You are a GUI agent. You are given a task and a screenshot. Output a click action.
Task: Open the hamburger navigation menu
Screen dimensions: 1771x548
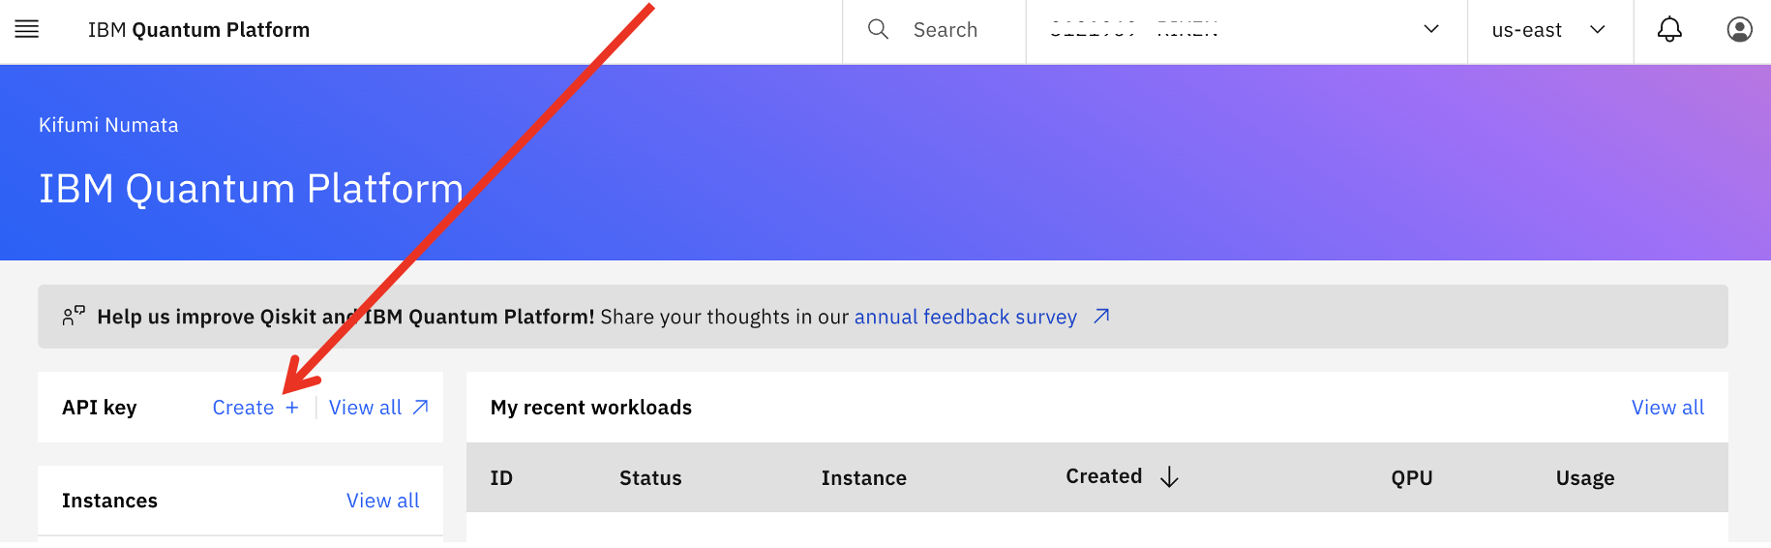coord(27,30)
